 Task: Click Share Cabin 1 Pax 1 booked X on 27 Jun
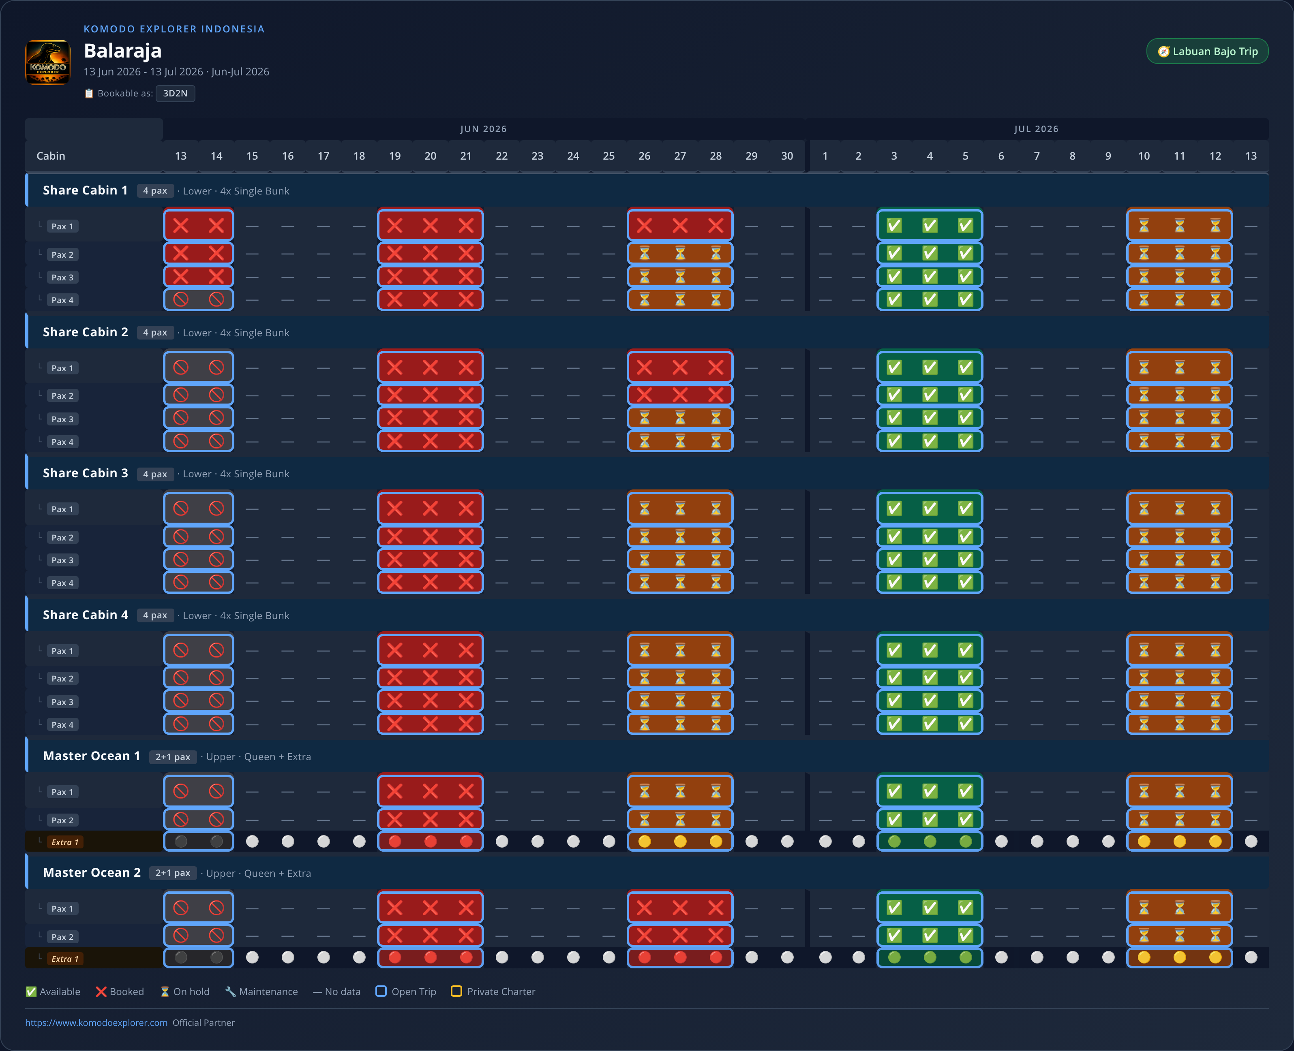[x=680, y=226]
